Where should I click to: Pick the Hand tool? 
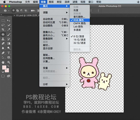point(3,62)
